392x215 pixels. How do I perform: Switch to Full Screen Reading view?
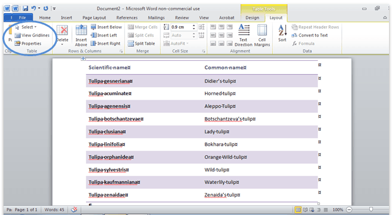click(x=305, y=210)
